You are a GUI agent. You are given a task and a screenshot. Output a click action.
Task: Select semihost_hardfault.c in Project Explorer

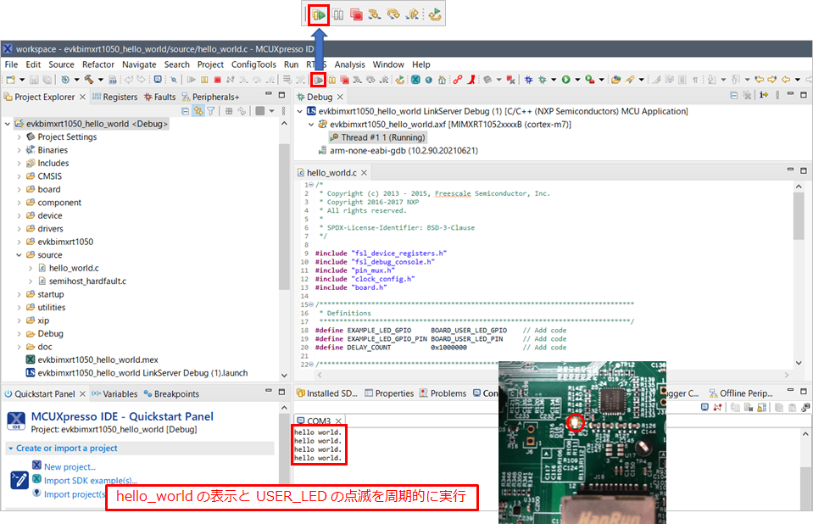(87, 282)
